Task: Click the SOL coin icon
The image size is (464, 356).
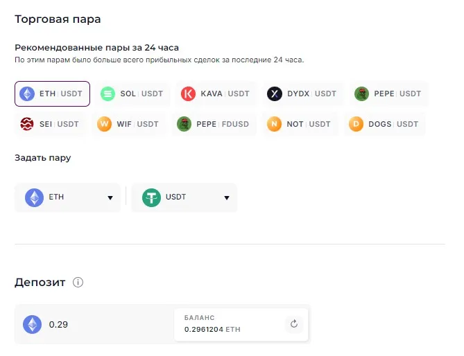Action: tap(108, 94)
